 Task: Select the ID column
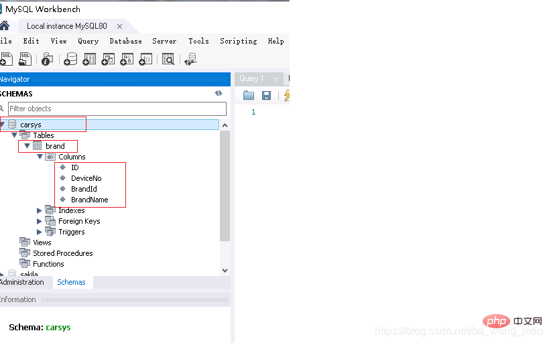coord(75,167)
